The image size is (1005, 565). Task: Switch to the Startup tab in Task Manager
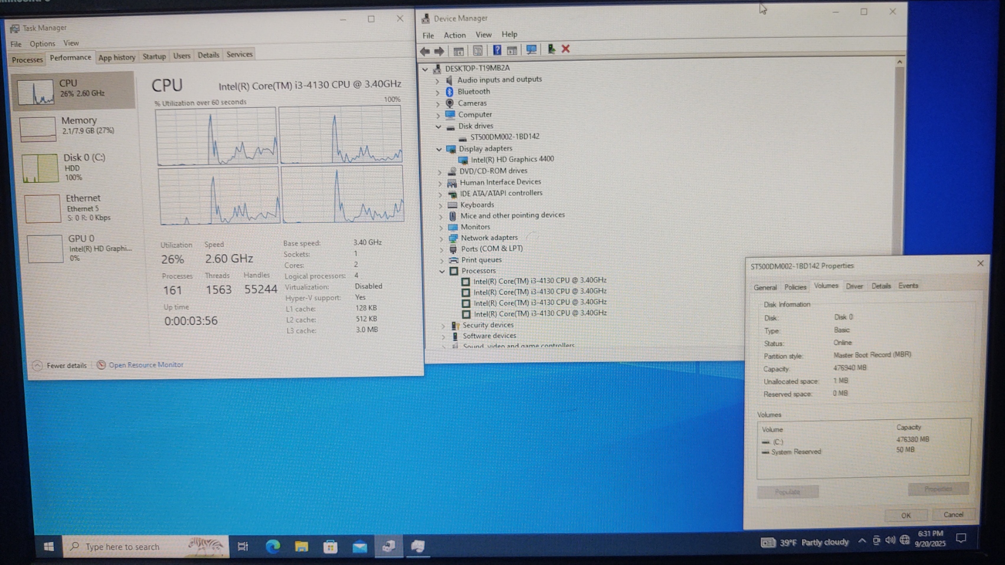(154, 57)
